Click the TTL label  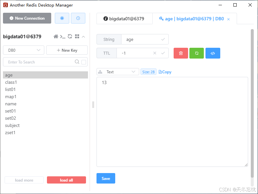pyautogui.click(x=107, y=53)
